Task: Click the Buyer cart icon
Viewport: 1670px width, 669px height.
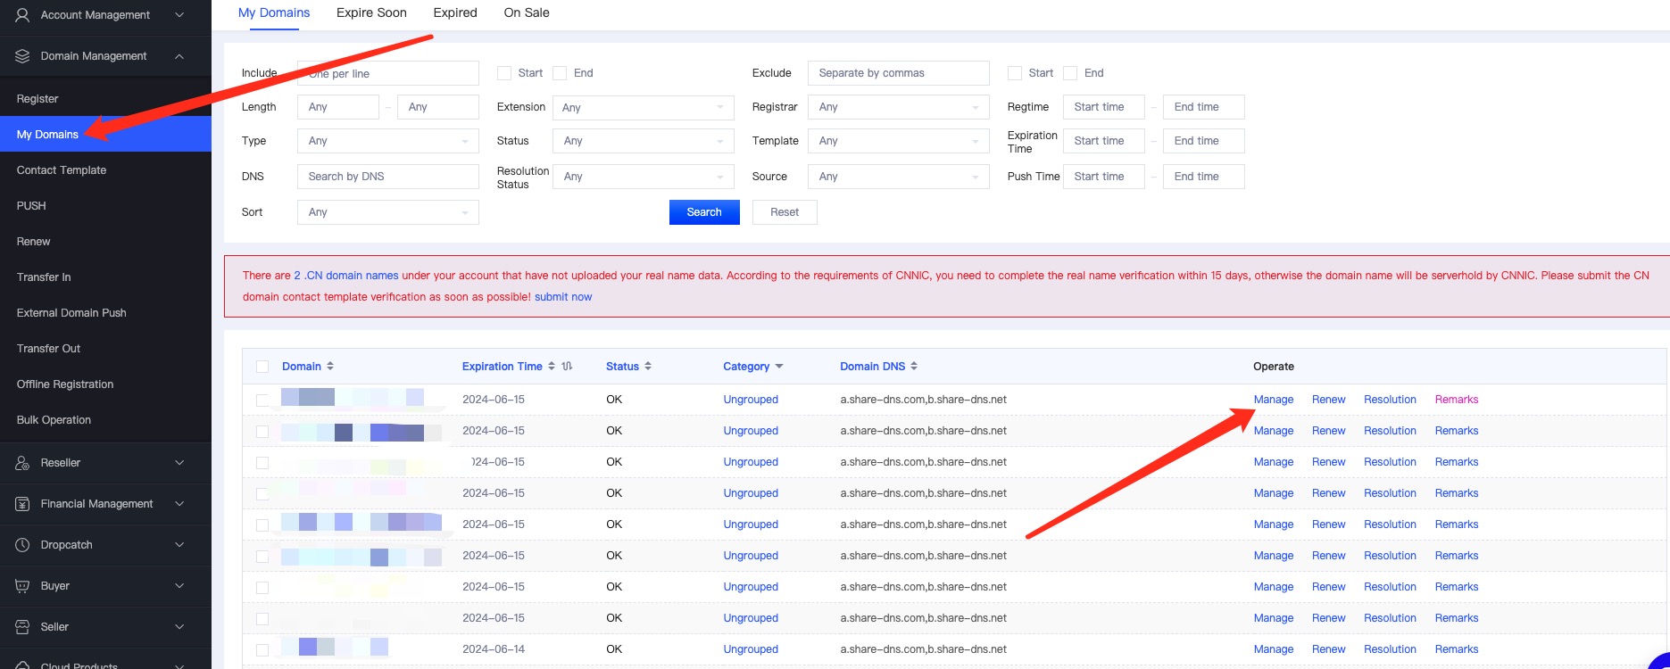Action: tap(23, 586)
